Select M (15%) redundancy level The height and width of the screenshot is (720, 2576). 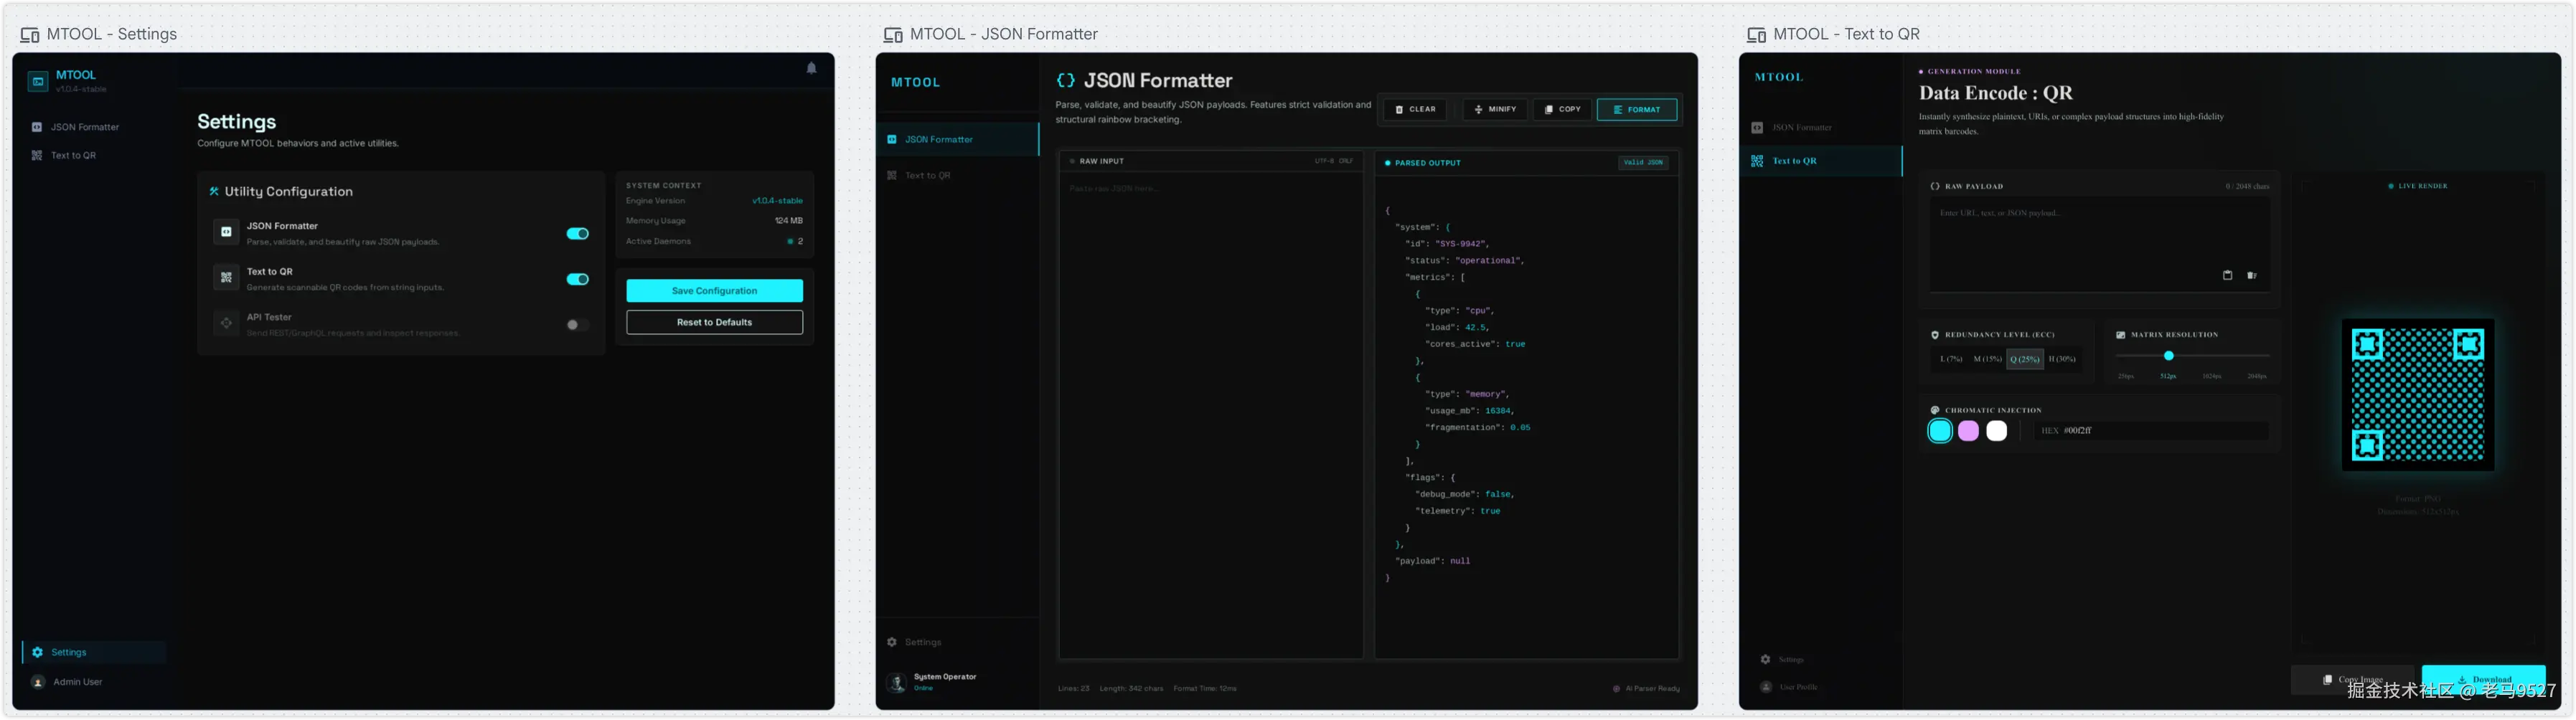(1987, 359)
